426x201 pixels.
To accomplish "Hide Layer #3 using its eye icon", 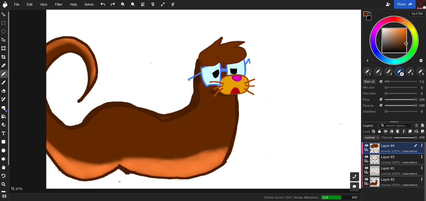I will (x=366, y=157).
